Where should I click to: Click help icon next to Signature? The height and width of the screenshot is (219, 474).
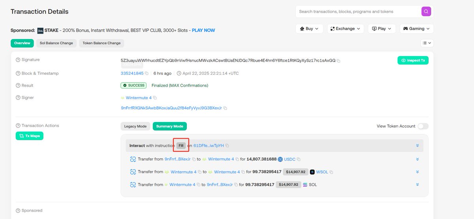[x=18, y=60]
